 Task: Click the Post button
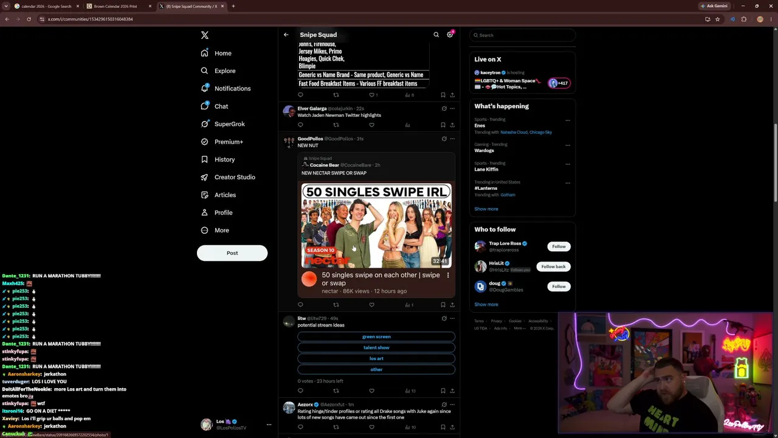232,253
